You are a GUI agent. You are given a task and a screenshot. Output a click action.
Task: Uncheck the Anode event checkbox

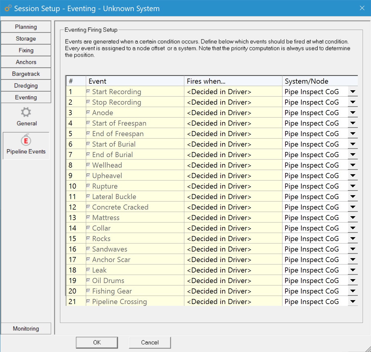tap(88, 112)
